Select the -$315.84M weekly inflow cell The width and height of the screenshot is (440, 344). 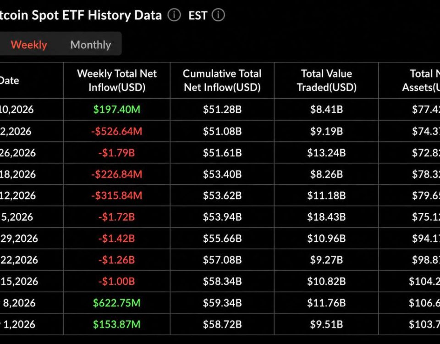[x=117, y=195]
